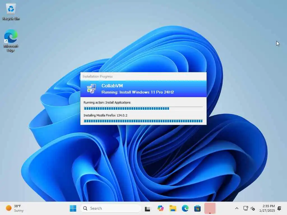
Task: Open the clock showing 2:35 PM
Action: click(267, 208)
